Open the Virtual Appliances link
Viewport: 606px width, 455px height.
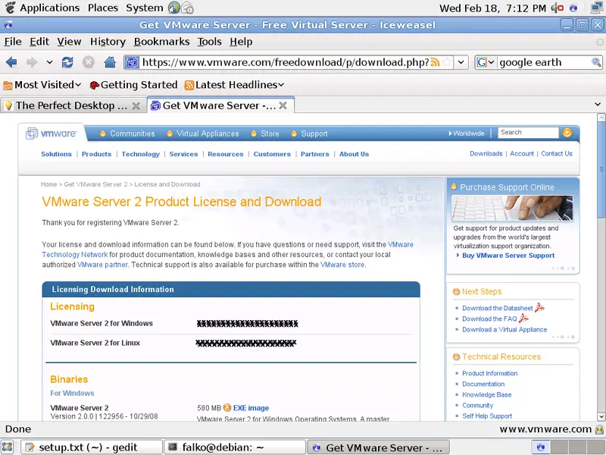click(x=208, y=133)
